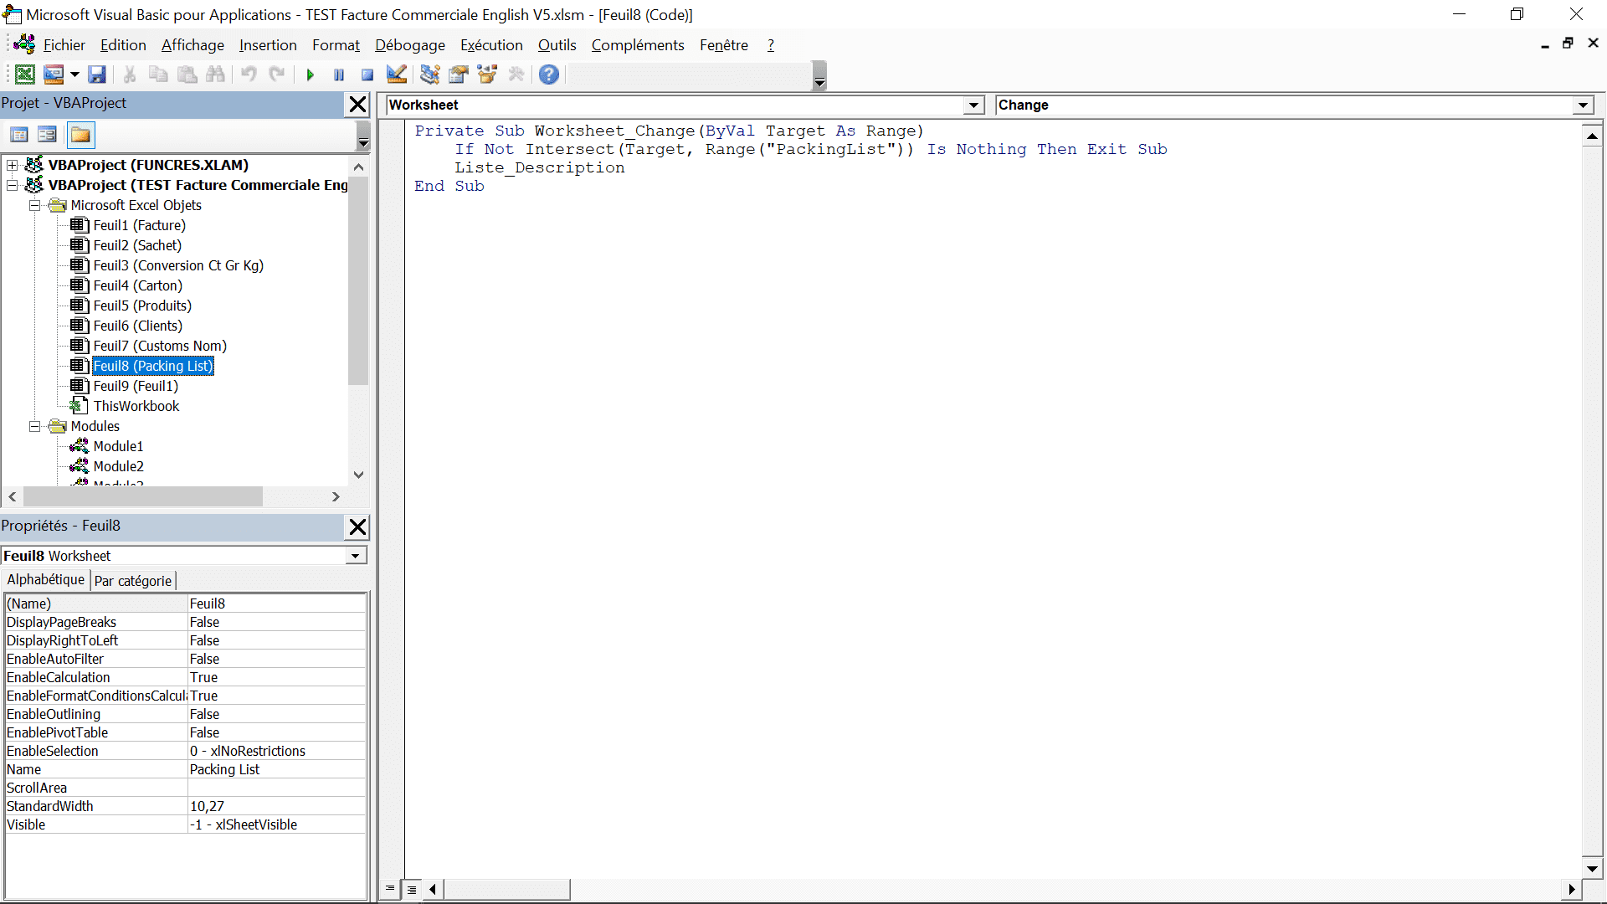
Task: Click the blue Help question mark icon
Action: [549, 74]
